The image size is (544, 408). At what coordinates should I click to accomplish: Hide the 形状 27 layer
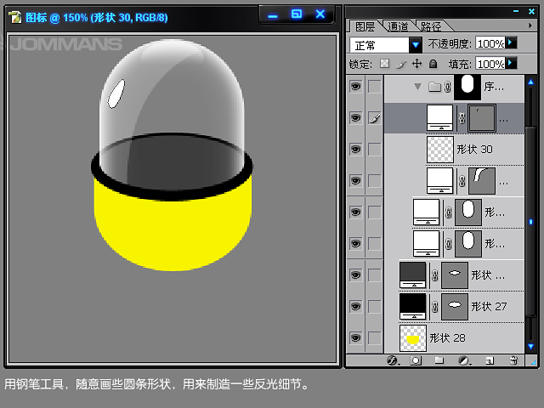pos(355,305)
